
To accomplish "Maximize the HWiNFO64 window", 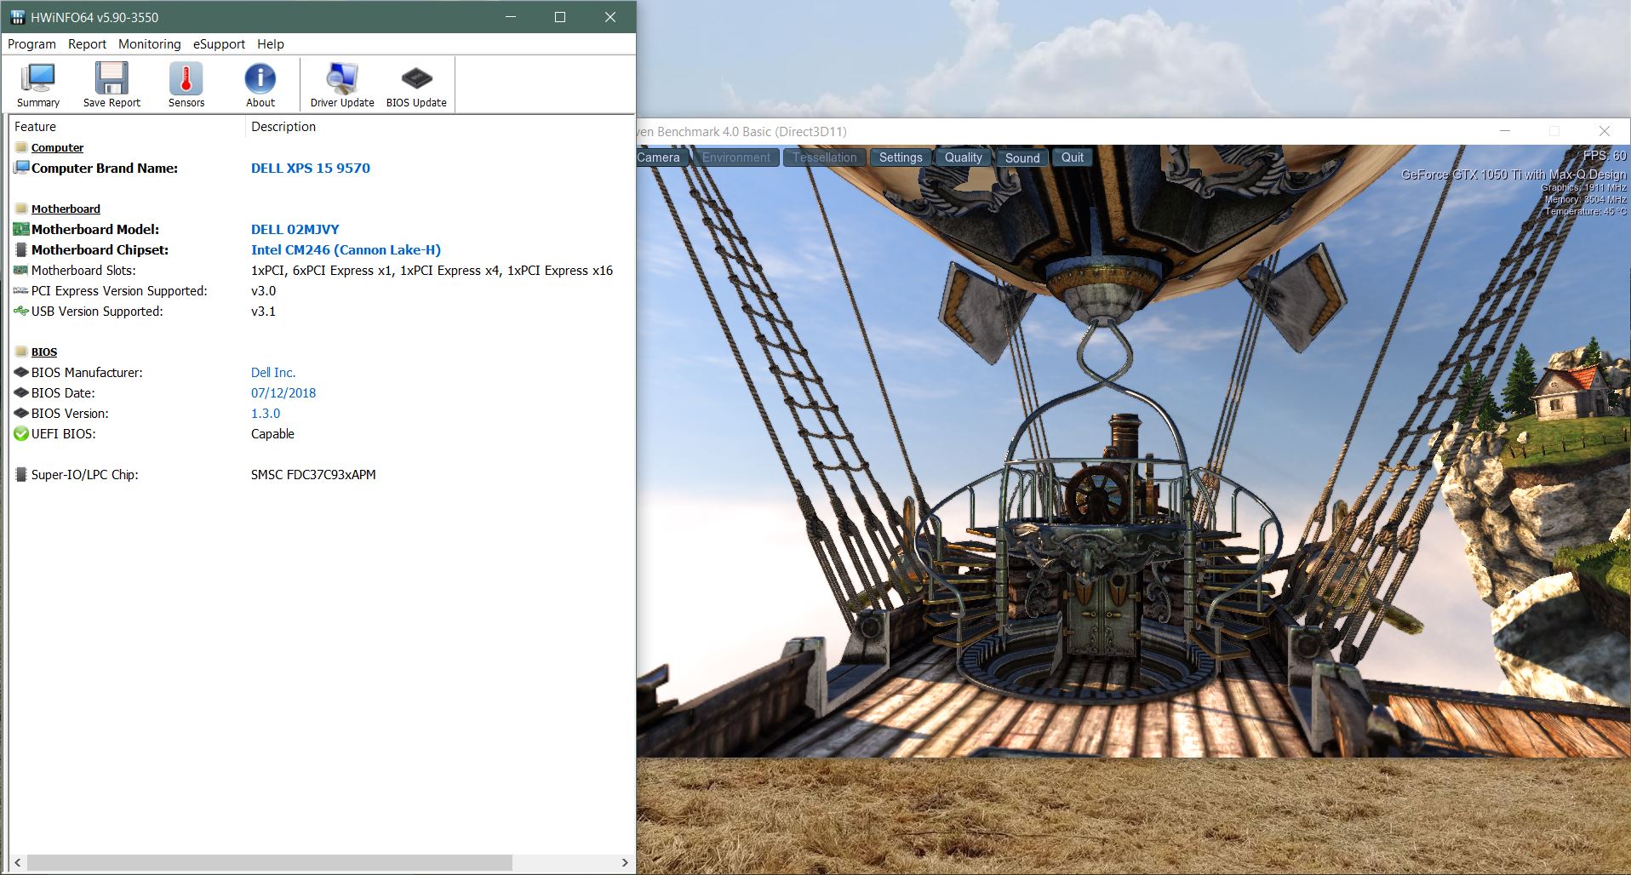I will (x=560, y=17).
